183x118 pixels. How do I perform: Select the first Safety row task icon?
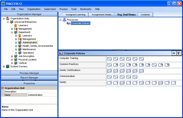coord(109,83)
